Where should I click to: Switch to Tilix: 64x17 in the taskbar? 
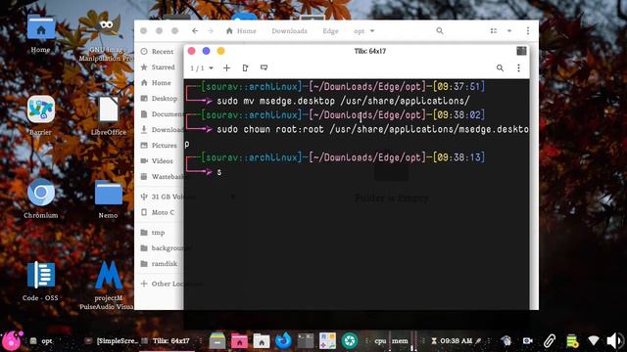pyautogui.click(x=166, y=341)
